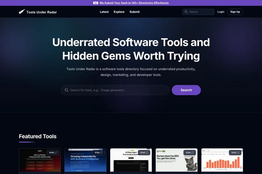Visit the AI Video Agent tool card
Image resolution: width=262 pixels, height=174 pixels.
tap(144, 153)
